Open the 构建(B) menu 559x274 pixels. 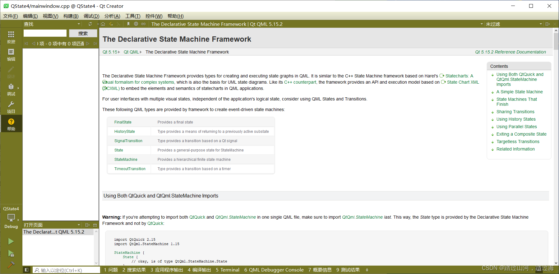(x=71, y=16)
